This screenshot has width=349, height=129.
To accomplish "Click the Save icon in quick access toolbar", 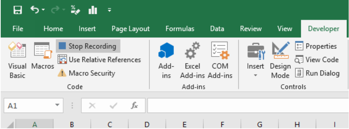I will (17, 10).
